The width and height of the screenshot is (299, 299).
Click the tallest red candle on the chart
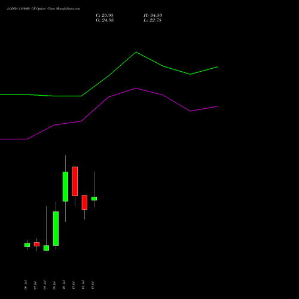(x=75, y=181)
